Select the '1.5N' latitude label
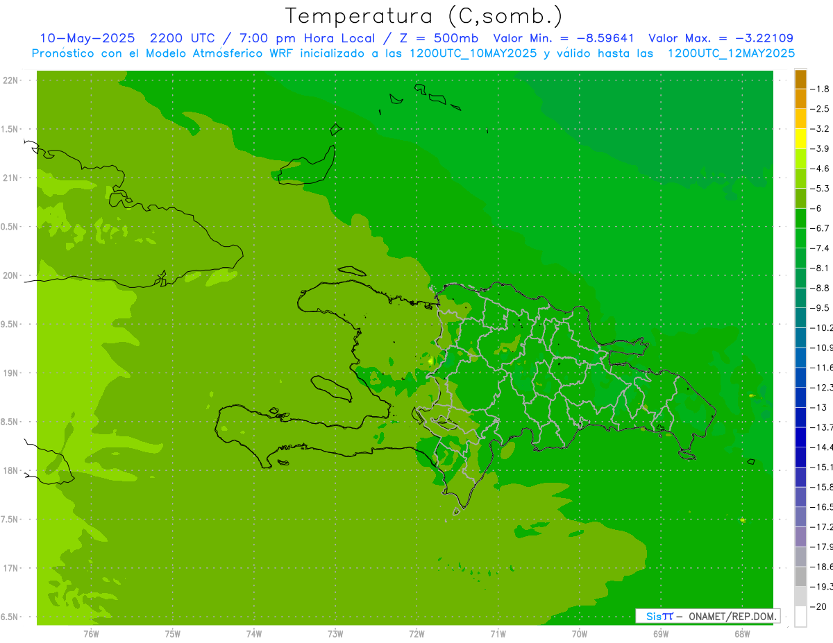Viewport: 833px width, 643px height. pyautogui.click(x=10, y=129)
